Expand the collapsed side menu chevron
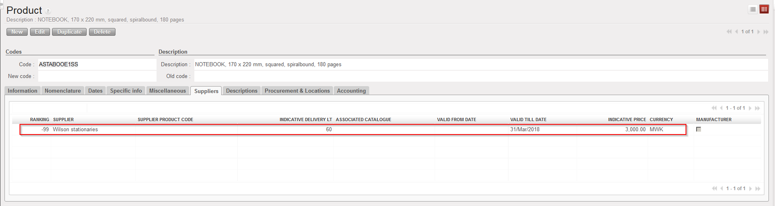This screenshot has height=206, width=775. (x=2, y=3)
